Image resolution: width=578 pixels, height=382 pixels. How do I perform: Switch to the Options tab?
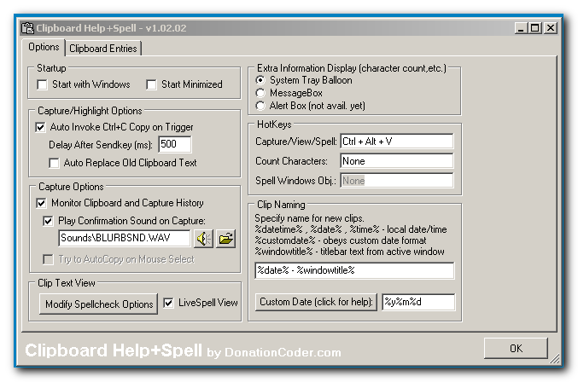pos(44,48)
